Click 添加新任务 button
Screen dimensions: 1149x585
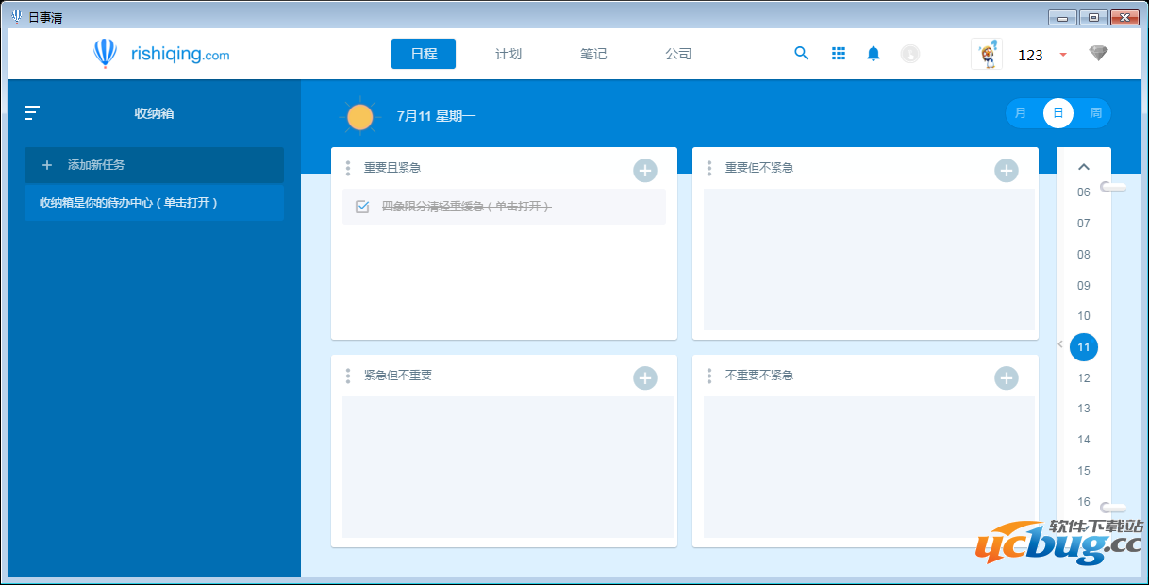coord(154,165)
